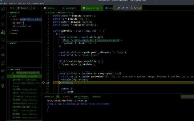Select the getPosts call stack frame
The image size is (194, 121).
[x=24, y=80]
